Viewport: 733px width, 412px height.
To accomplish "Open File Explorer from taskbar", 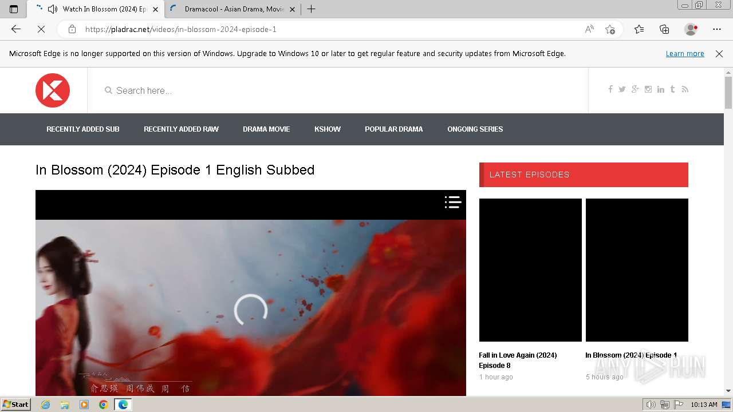I will point(65,405).
